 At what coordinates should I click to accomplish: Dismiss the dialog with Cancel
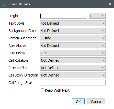pyautogui.click(x=96, y=102)
